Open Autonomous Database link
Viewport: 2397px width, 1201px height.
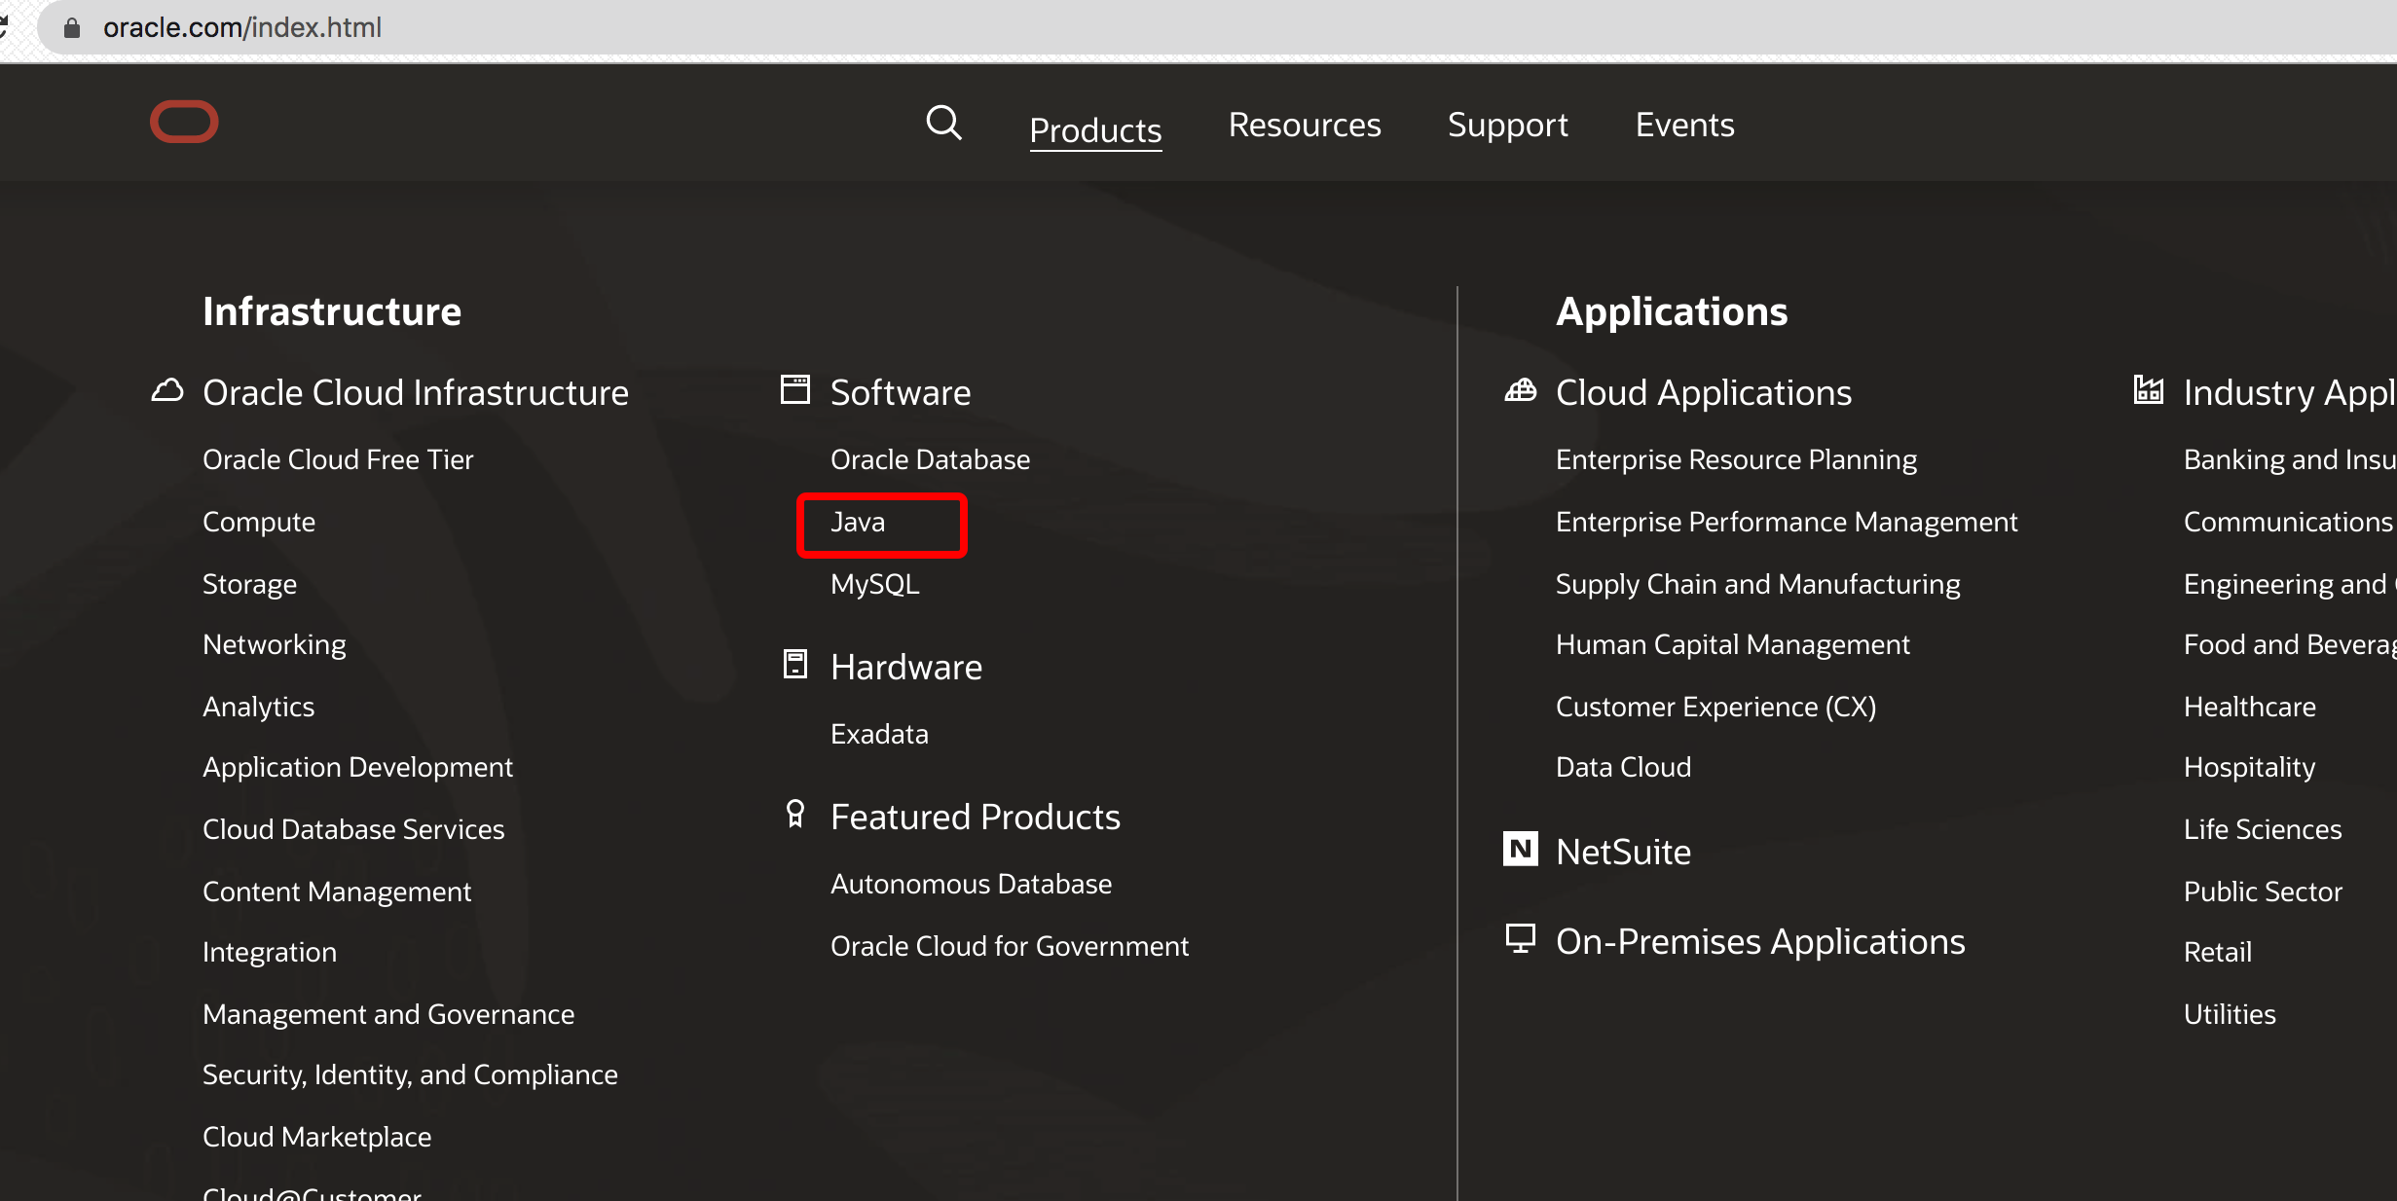click(x=971, y=884)
